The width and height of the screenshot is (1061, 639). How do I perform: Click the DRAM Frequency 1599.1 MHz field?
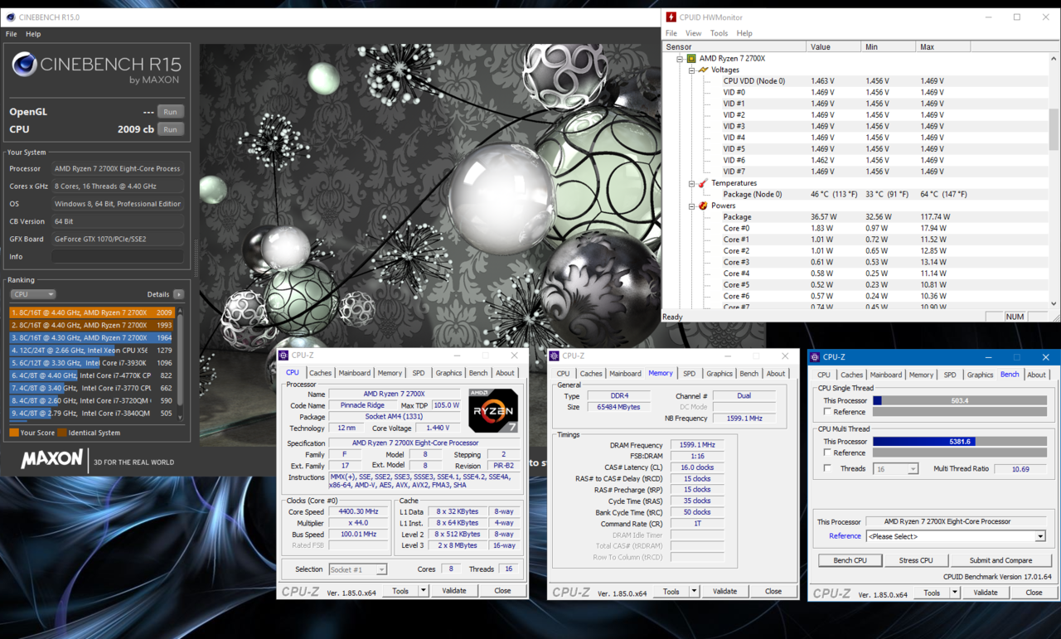click(x=697, y=445)
